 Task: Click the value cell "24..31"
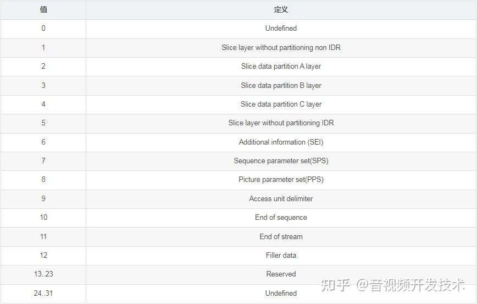click(x=43, y=294)
